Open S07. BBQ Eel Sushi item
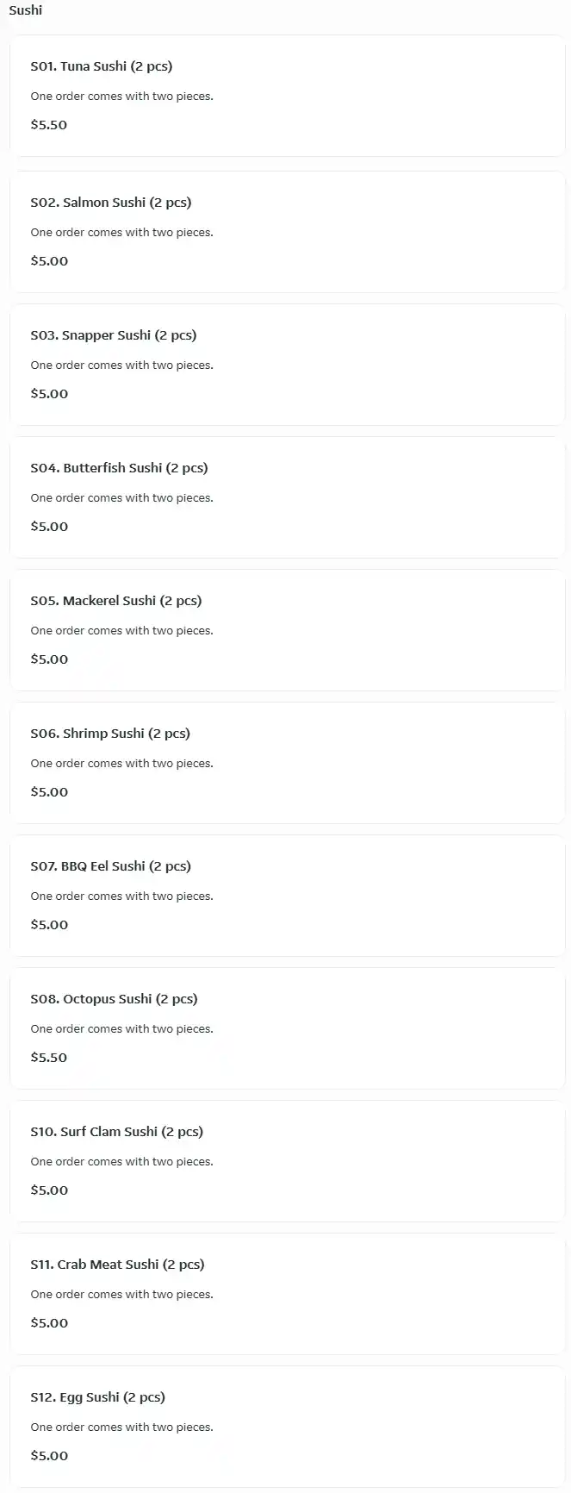 coord(111,866)
